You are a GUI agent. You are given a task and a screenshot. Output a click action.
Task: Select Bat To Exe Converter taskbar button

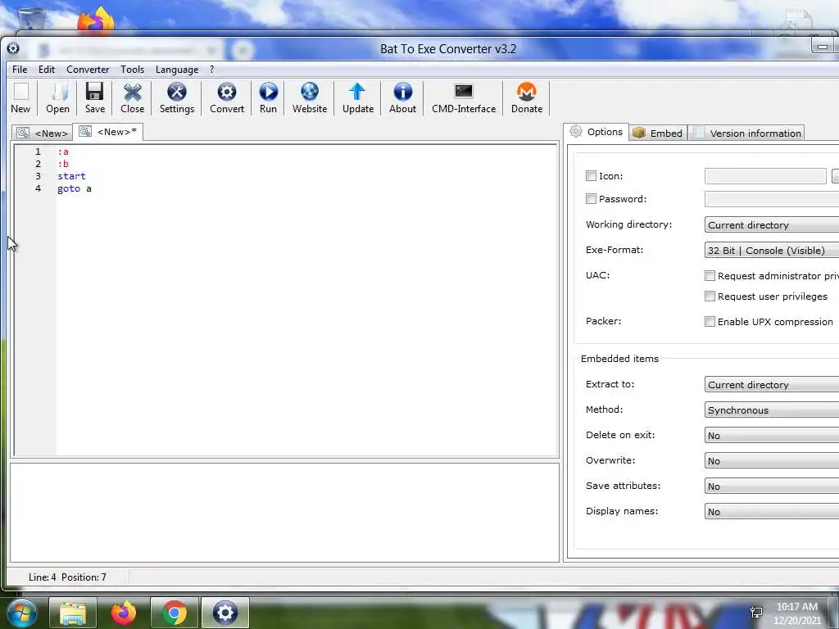click(x=225, y=613)
